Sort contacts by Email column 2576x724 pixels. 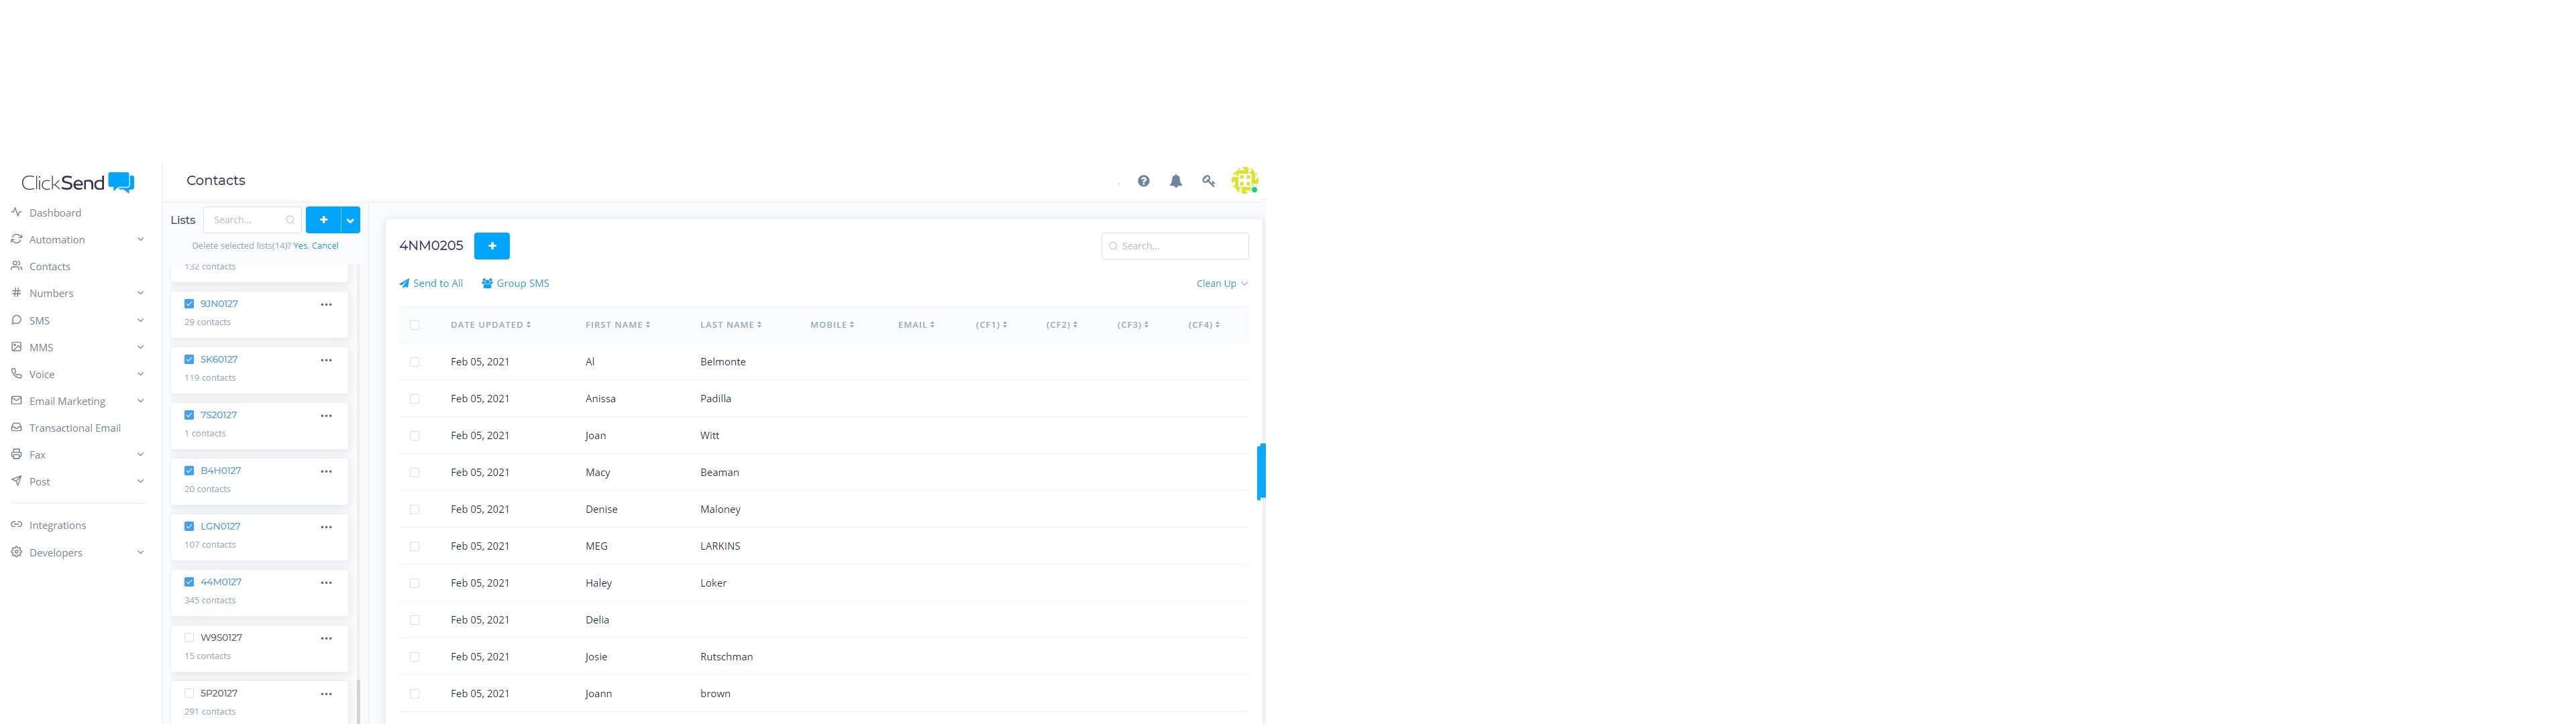(916, 325)
